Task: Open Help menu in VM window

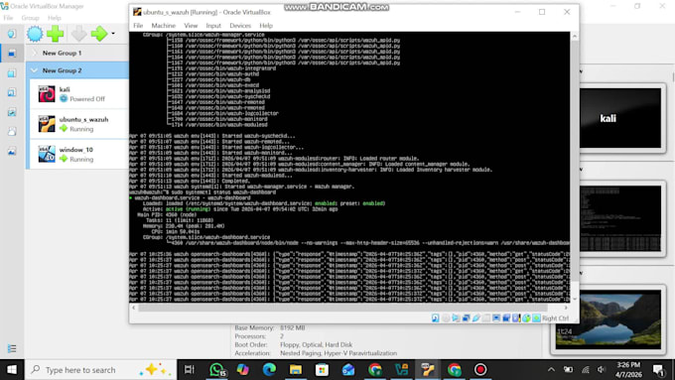Action: (266, 26)
